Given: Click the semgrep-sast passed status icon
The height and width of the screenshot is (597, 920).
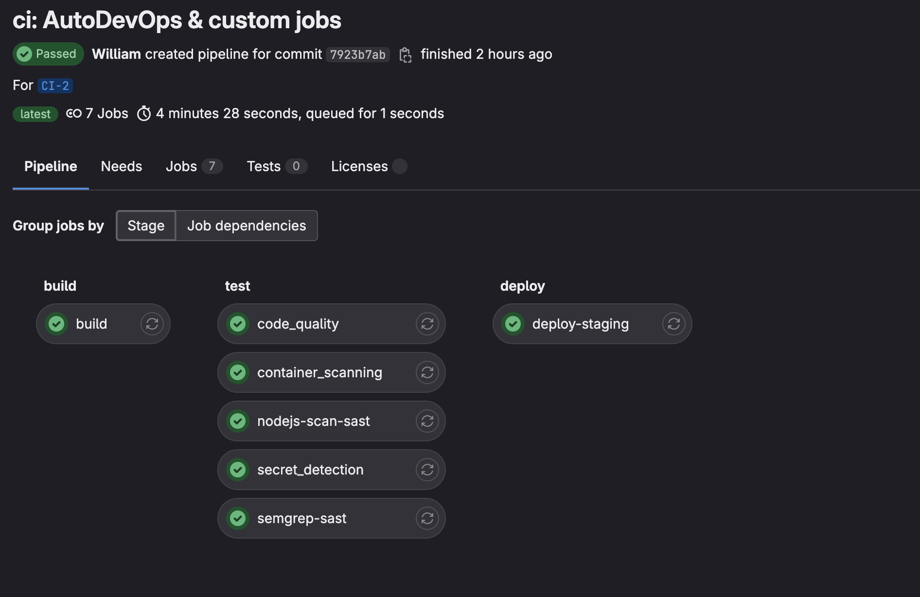Looking at the screenshot, I should 238,518.
